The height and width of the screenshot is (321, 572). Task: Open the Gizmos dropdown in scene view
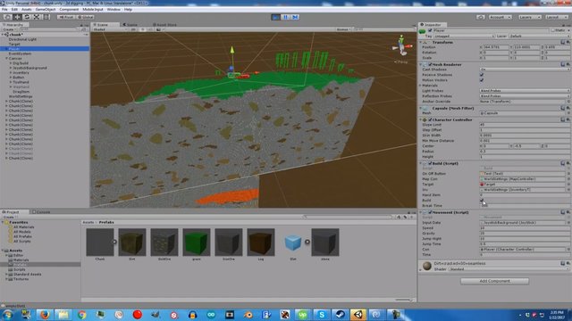[x=343, y=29]
